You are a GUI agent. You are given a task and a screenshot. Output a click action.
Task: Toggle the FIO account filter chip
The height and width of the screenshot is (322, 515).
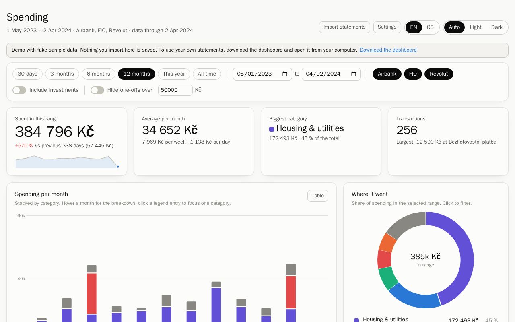[x=413, y=74]
